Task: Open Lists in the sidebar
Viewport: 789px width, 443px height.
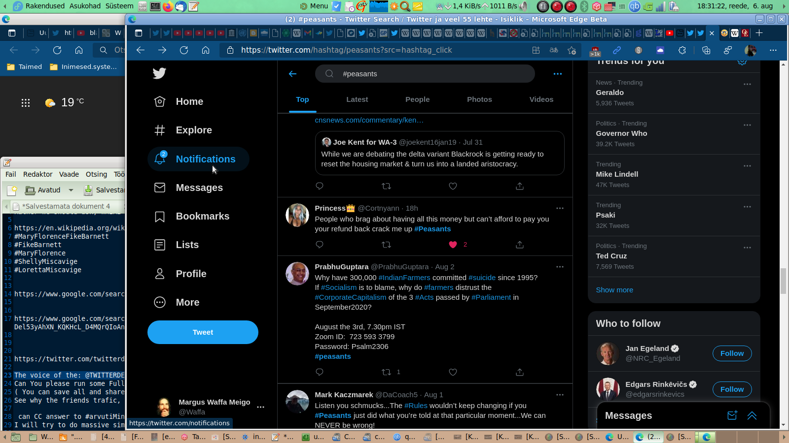Action: click(x=177, y=245)
